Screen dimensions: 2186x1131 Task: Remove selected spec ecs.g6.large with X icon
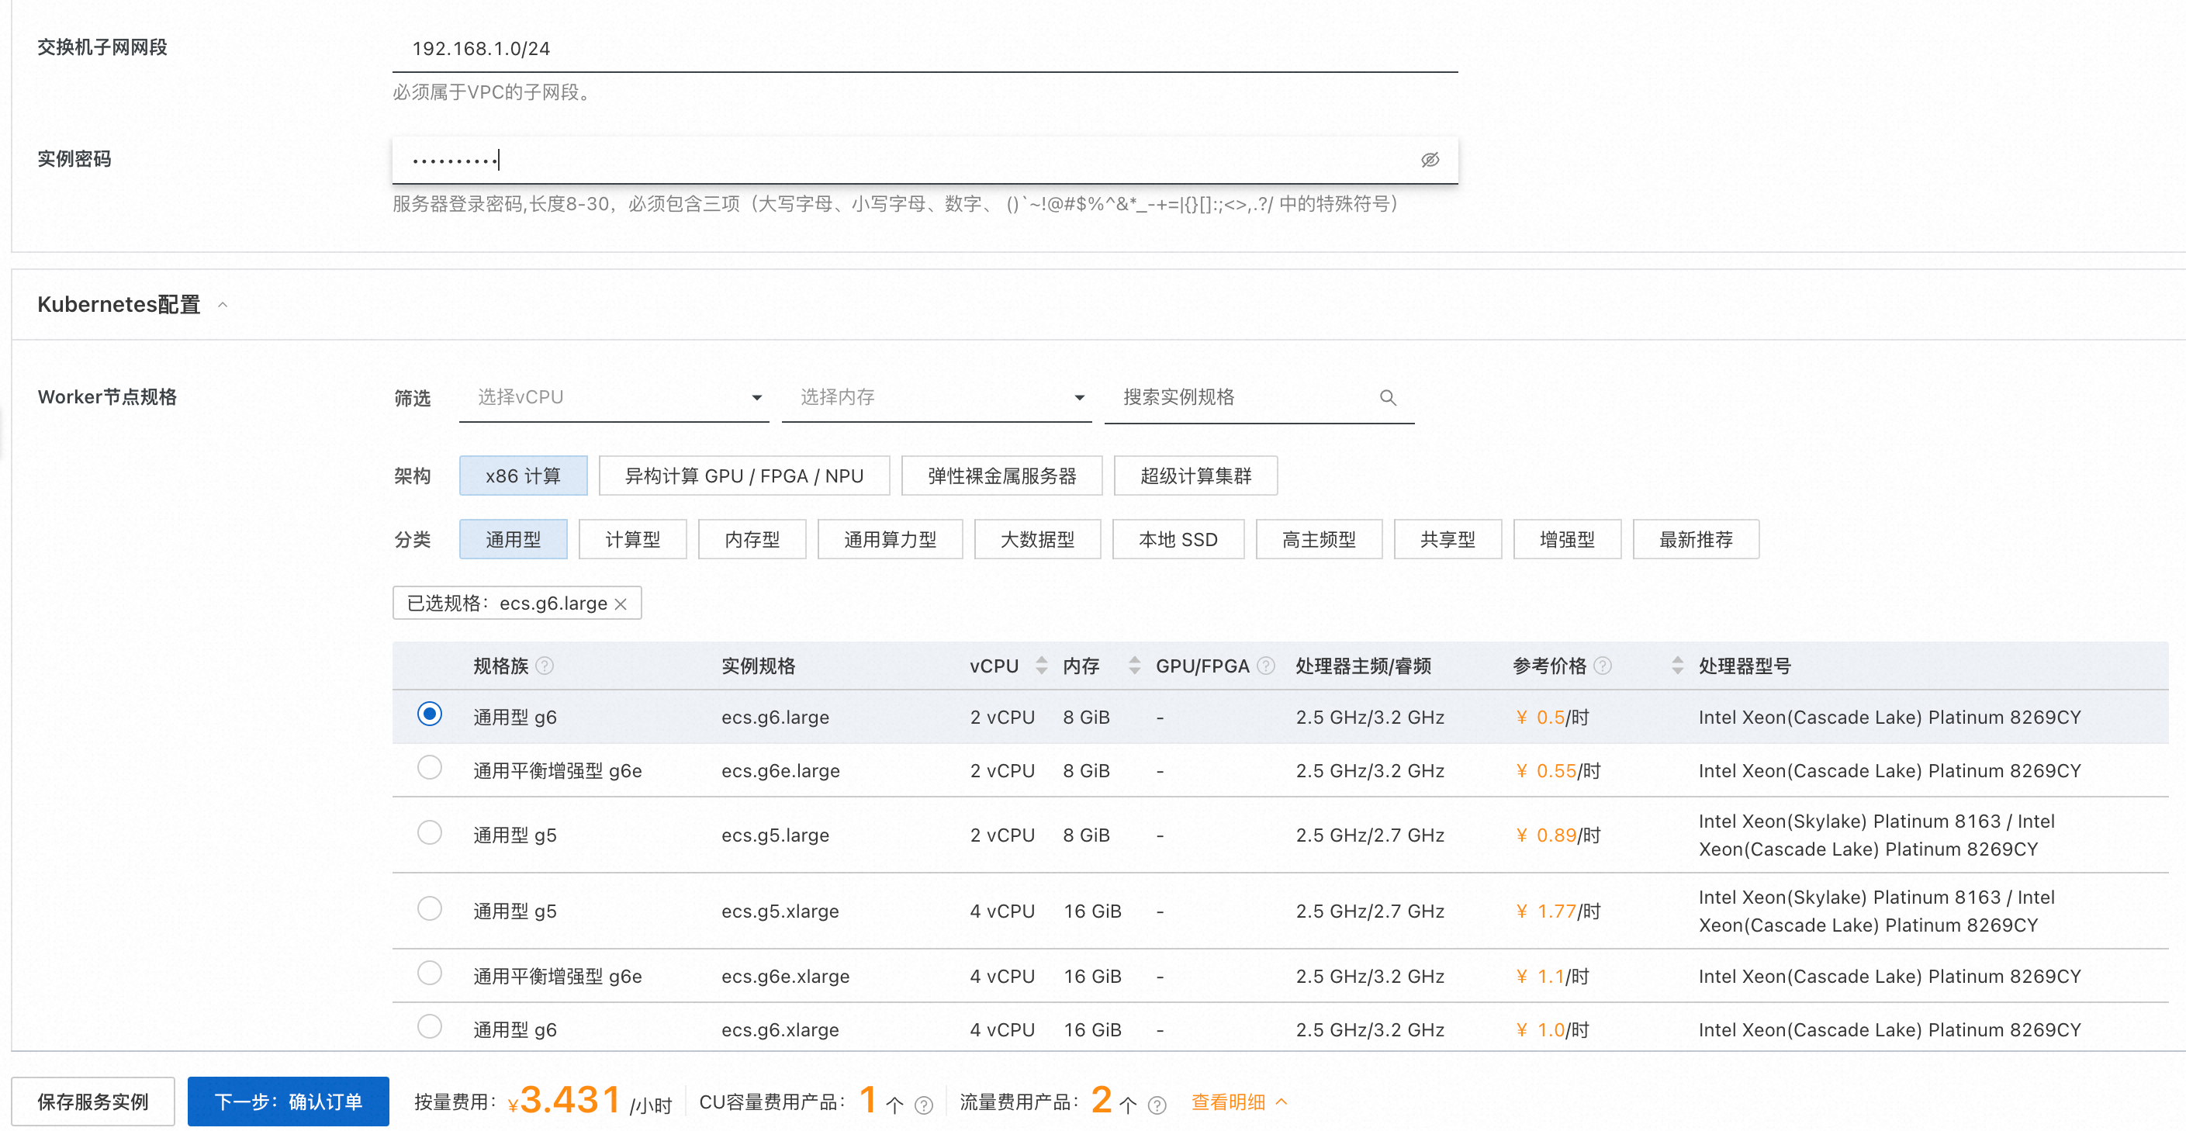(621, 604)
